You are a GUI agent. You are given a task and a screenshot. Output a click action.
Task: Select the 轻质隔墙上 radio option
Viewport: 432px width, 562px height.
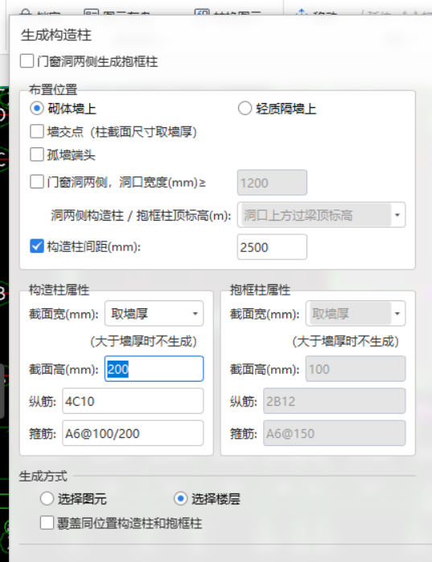tap(245, 108)
